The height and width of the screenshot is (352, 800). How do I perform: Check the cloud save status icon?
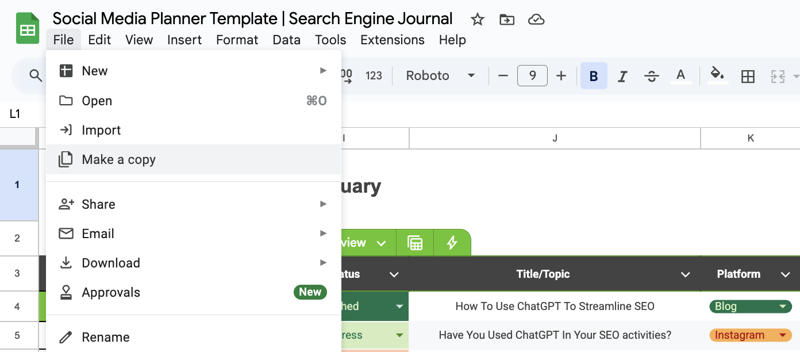pos(536,20)
